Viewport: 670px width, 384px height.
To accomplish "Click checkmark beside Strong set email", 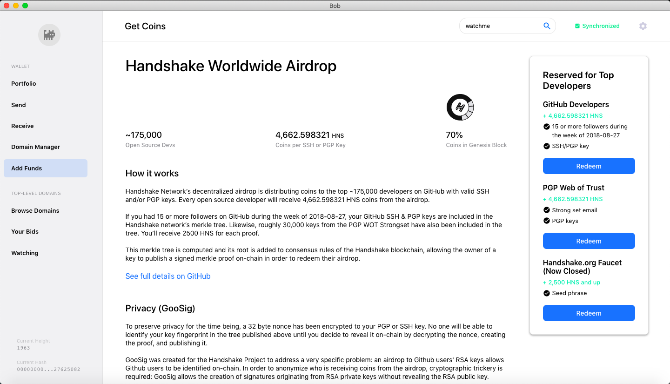I will click(x=547, y=210).
